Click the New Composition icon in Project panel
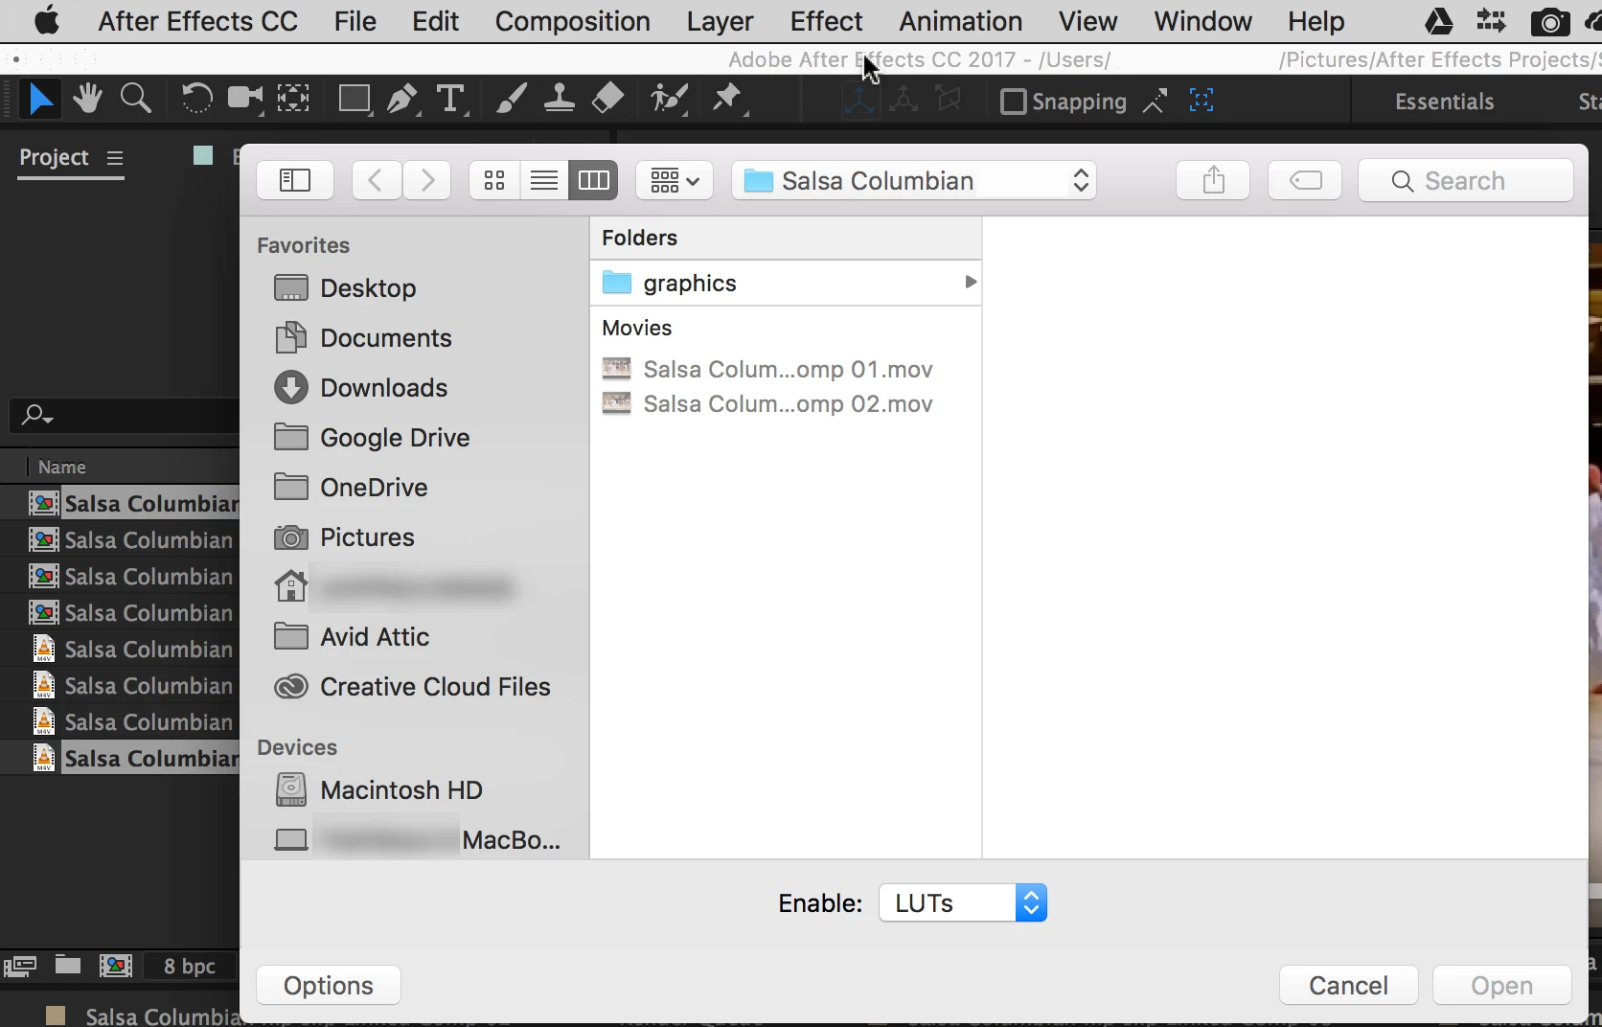This screenshot has width=1602, height=1027. click(116, 966)
